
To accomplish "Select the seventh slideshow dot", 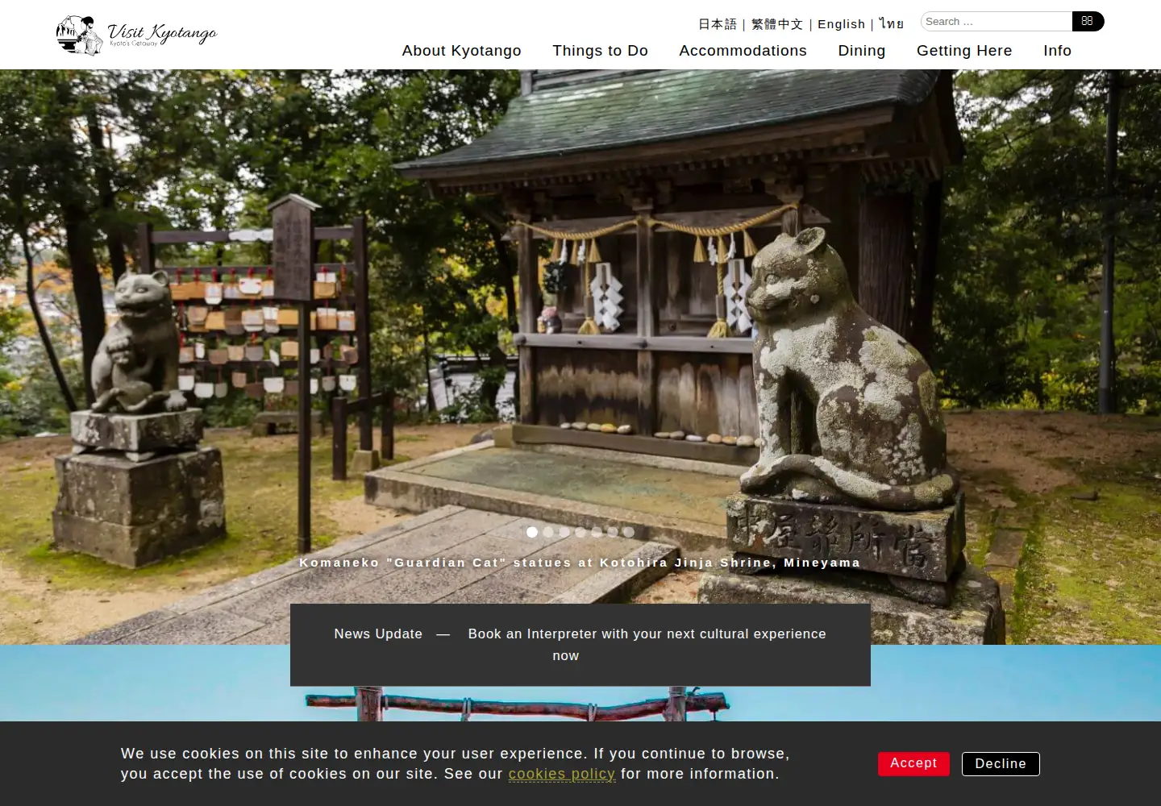I will tap(629, 532).
